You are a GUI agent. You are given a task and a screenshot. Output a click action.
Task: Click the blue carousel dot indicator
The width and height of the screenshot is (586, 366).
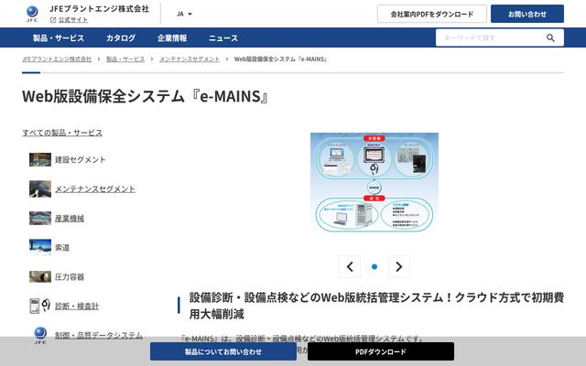374,266
